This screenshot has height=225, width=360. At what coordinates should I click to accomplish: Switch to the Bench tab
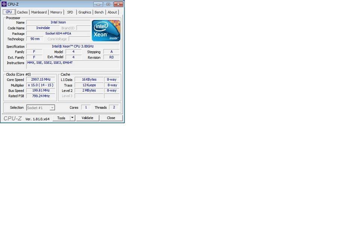[x=99, y=12]
